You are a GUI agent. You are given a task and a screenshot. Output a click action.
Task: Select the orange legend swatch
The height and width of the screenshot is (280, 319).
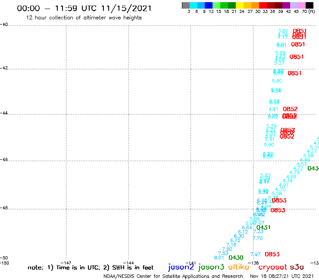[x=255, y=5]
